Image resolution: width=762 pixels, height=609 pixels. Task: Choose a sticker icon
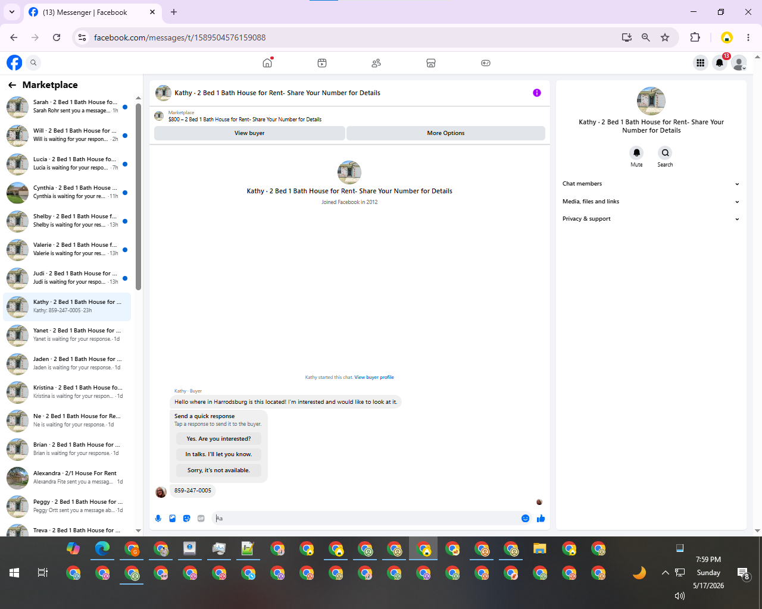pyautogui.click(x=187, y=519)
